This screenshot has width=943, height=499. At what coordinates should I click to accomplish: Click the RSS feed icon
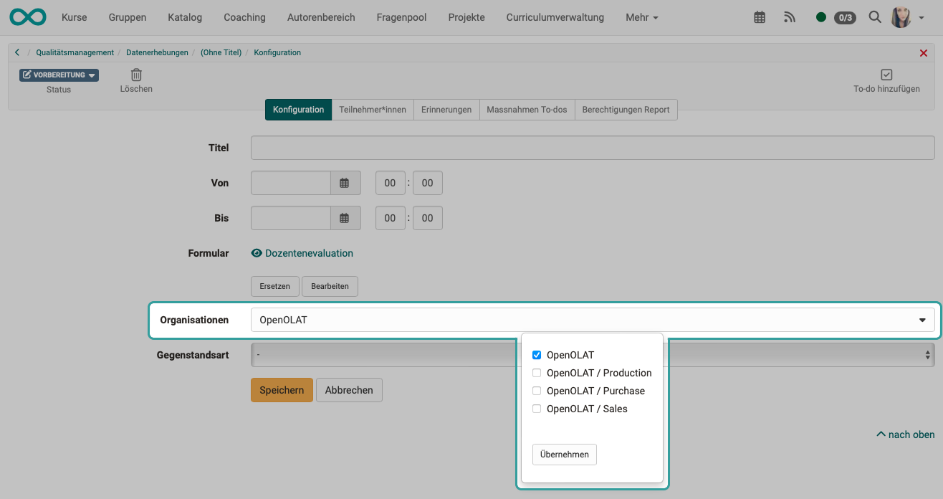pos(789,16)
